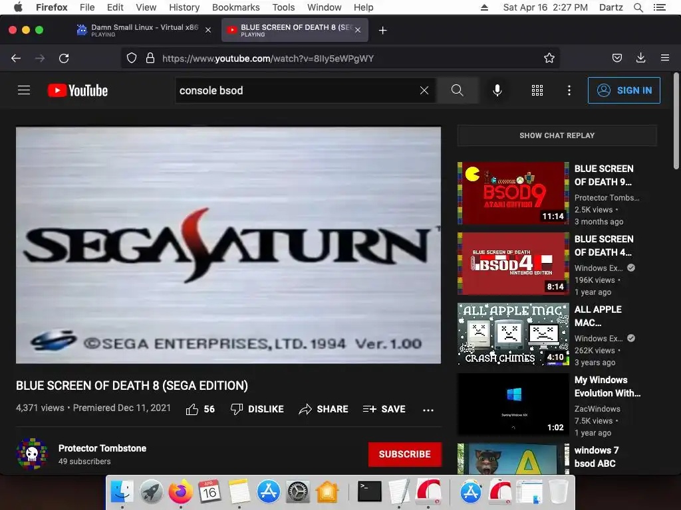Open Notification Center in menu bar
The height and width of the screenshot is (510, 681).
coord(659,7)
